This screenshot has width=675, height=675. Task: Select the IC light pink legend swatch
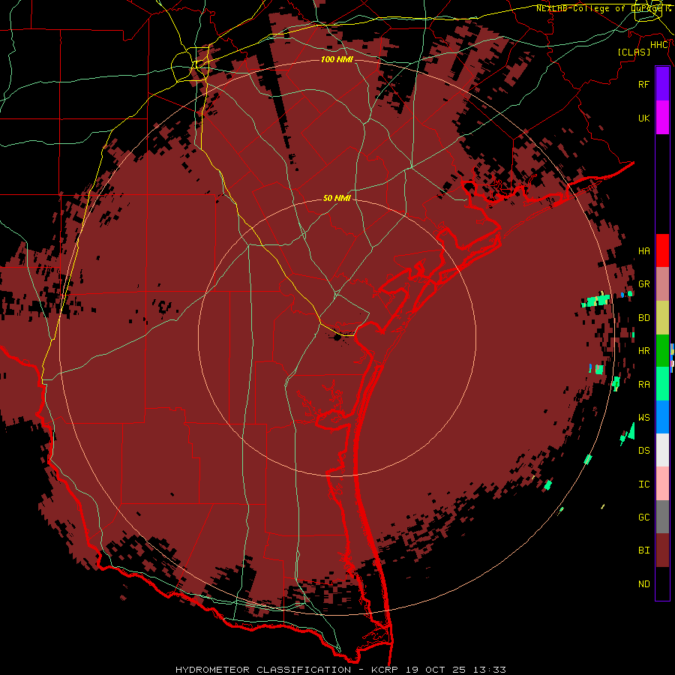[x=662, y=484]
